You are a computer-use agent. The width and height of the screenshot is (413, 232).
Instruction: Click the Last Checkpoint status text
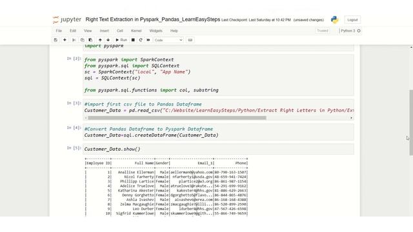[256, 20]
